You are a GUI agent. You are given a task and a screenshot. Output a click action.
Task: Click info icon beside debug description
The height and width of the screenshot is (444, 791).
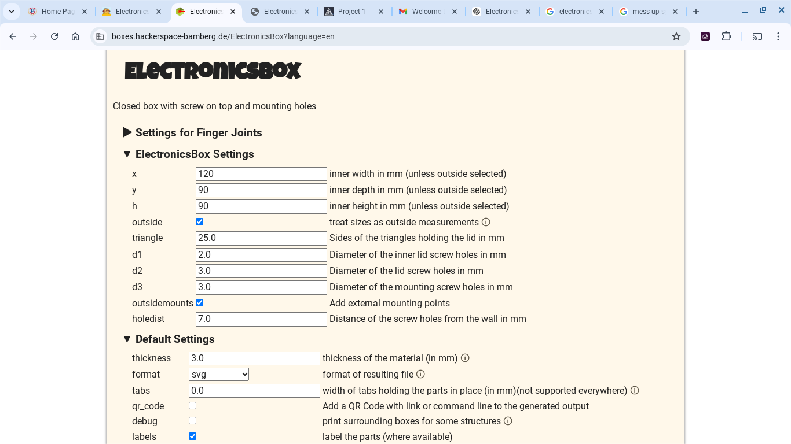[x=508, y=421]
